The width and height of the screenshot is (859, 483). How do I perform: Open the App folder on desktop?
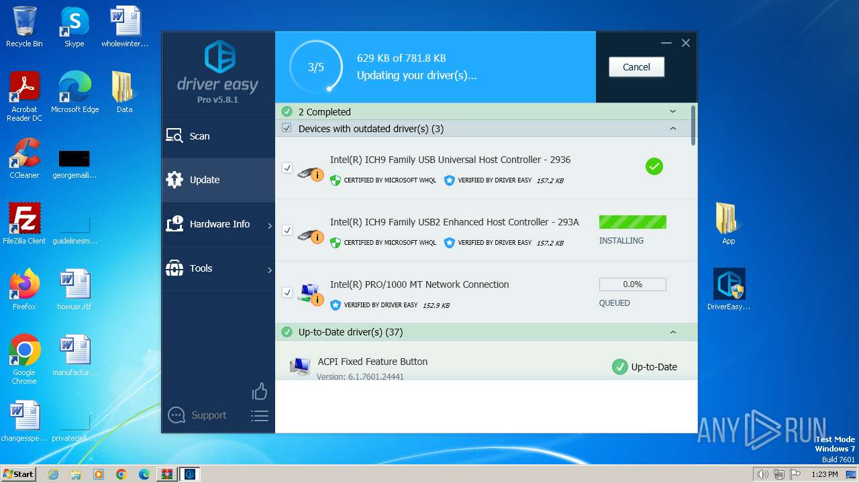click(x=728, y=224)
